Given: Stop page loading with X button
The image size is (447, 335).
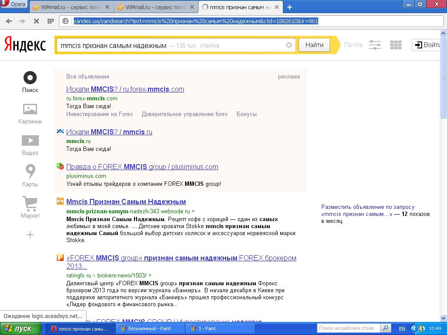Looking at the screenshot, I should click(36, 21).
